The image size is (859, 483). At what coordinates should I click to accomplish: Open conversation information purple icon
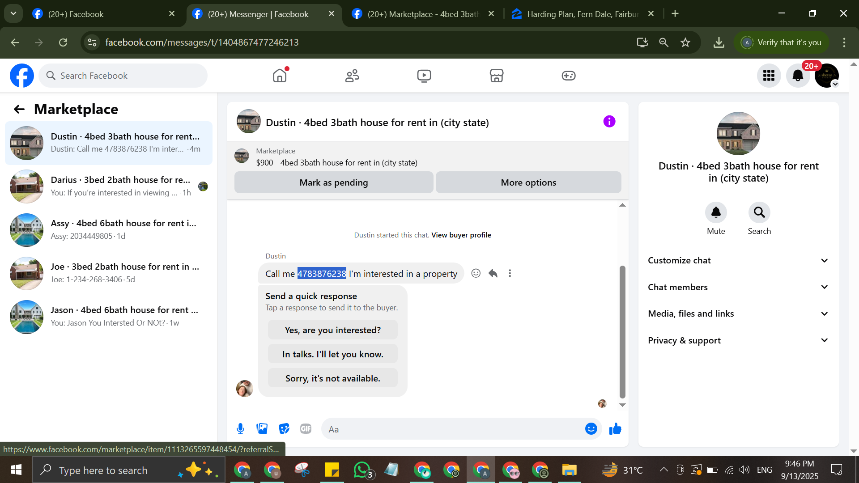609,121
